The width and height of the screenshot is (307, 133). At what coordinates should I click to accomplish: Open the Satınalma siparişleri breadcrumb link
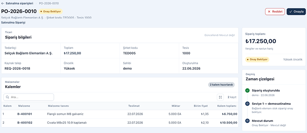click(x=19, y=3)
